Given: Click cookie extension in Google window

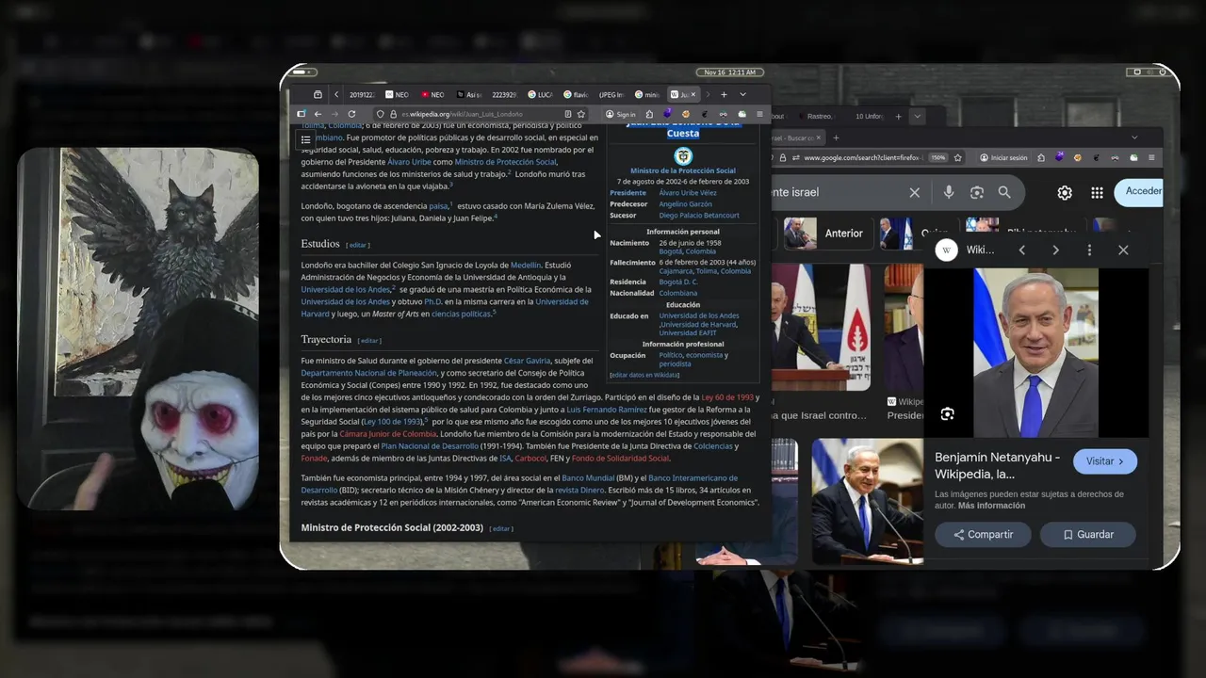Looking at the screenshot, I should [1078, 158].
